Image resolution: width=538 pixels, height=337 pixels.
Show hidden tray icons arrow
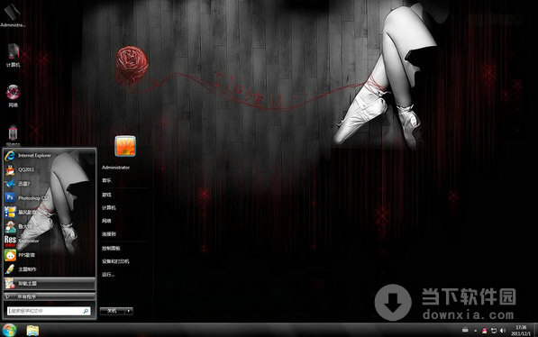(476, 331)
